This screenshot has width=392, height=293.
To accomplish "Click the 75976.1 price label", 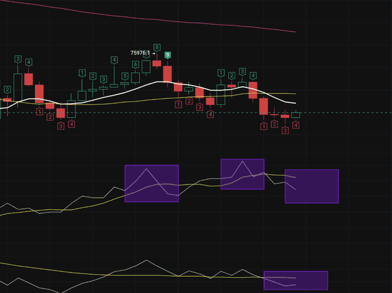I will pyautogui.click(x=140, y=53).
